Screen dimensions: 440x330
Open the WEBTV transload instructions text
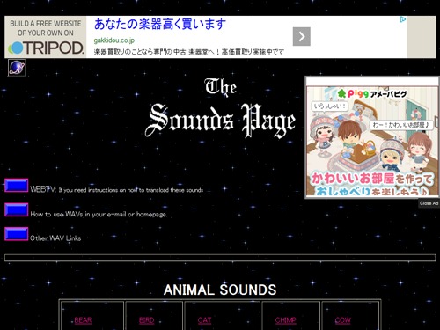pyautogui.click(x=117, y=190)
